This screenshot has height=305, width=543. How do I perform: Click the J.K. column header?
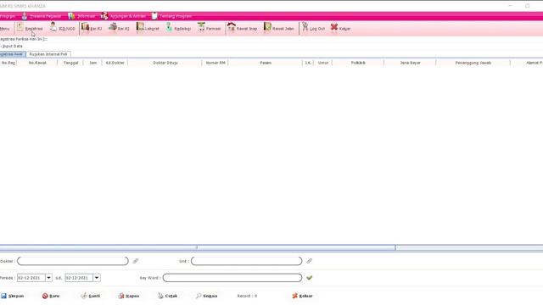[x=308, y=63]
